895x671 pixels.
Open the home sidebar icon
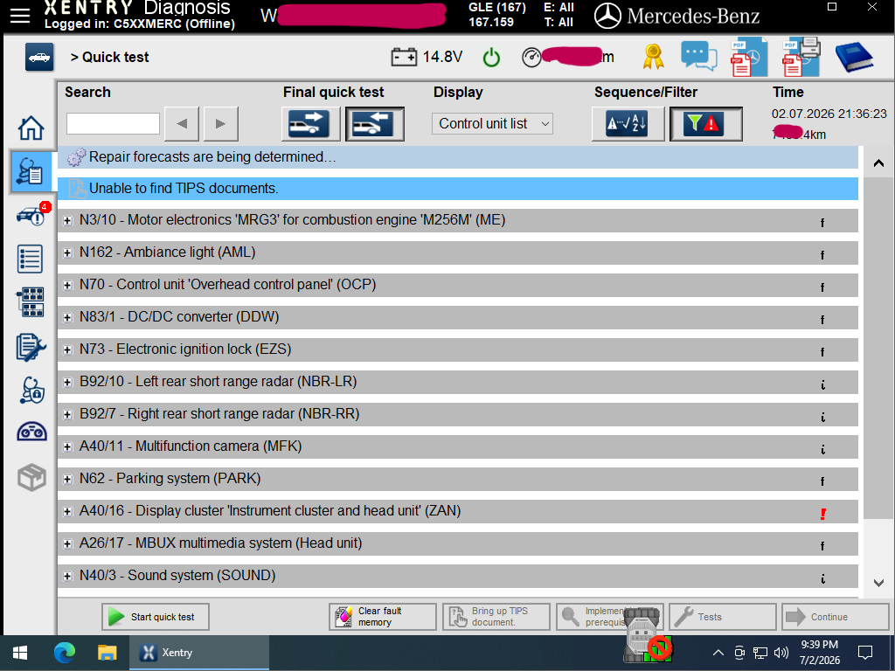tap(31, 128)
